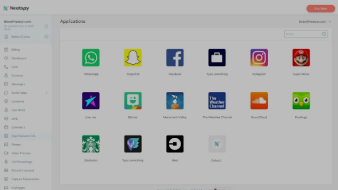
Task: Select The Weather Channel app icon
Action: coord(217,101)
